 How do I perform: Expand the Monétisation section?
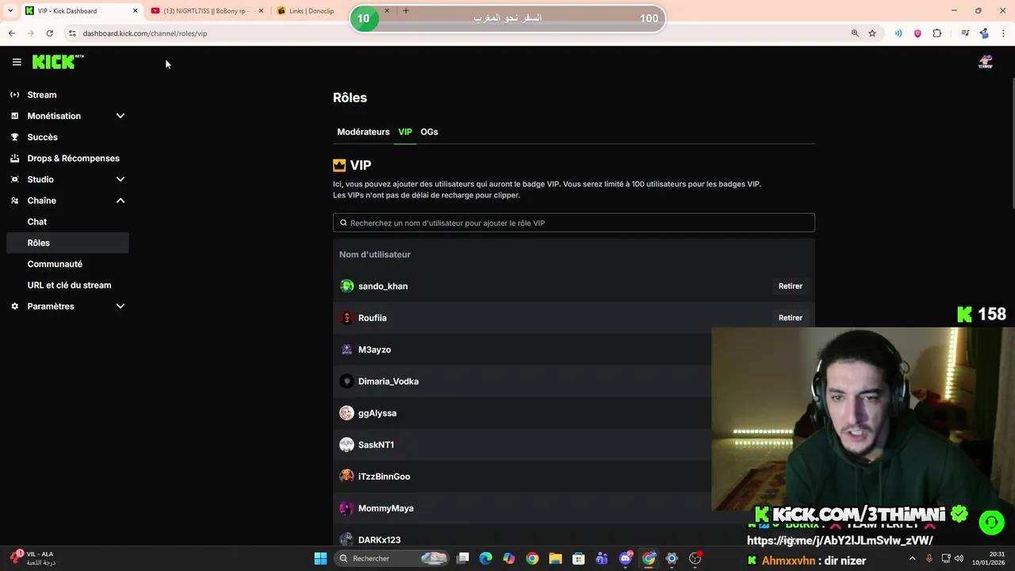click(x=121, y=116)
